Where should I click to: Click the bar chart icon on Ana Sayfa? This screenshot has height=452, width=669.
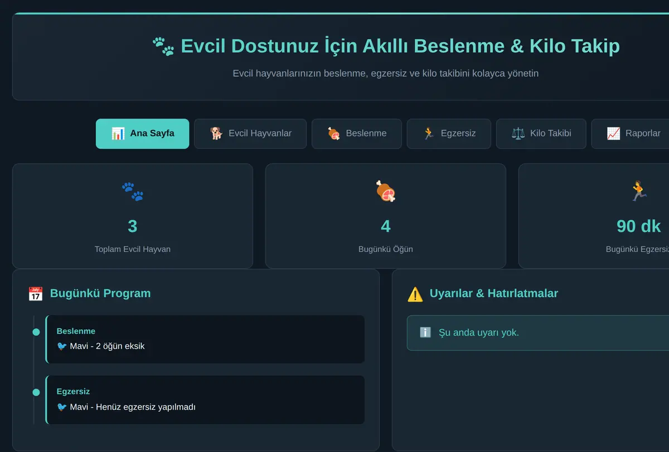pos(118,134)
